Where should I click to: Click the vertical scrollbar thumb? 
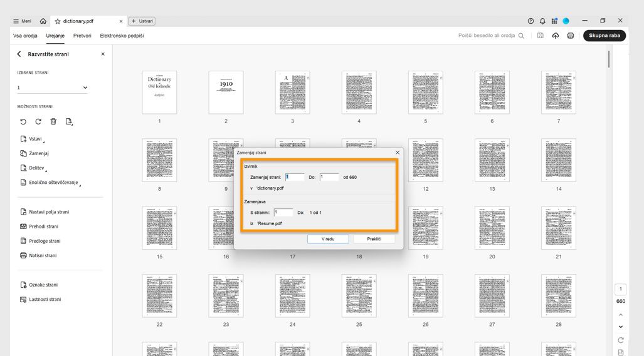coord(609,59)
